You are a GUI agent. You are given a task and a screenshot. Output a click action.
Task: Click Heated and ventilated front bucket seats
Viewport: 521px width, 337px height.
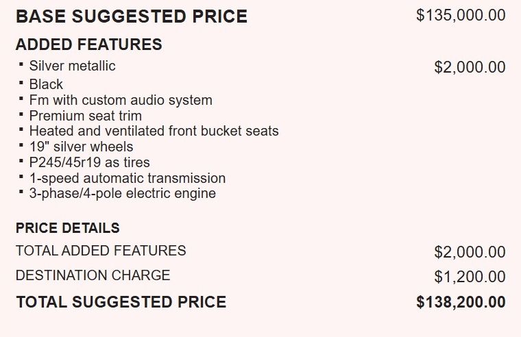(x=154, y=131)
